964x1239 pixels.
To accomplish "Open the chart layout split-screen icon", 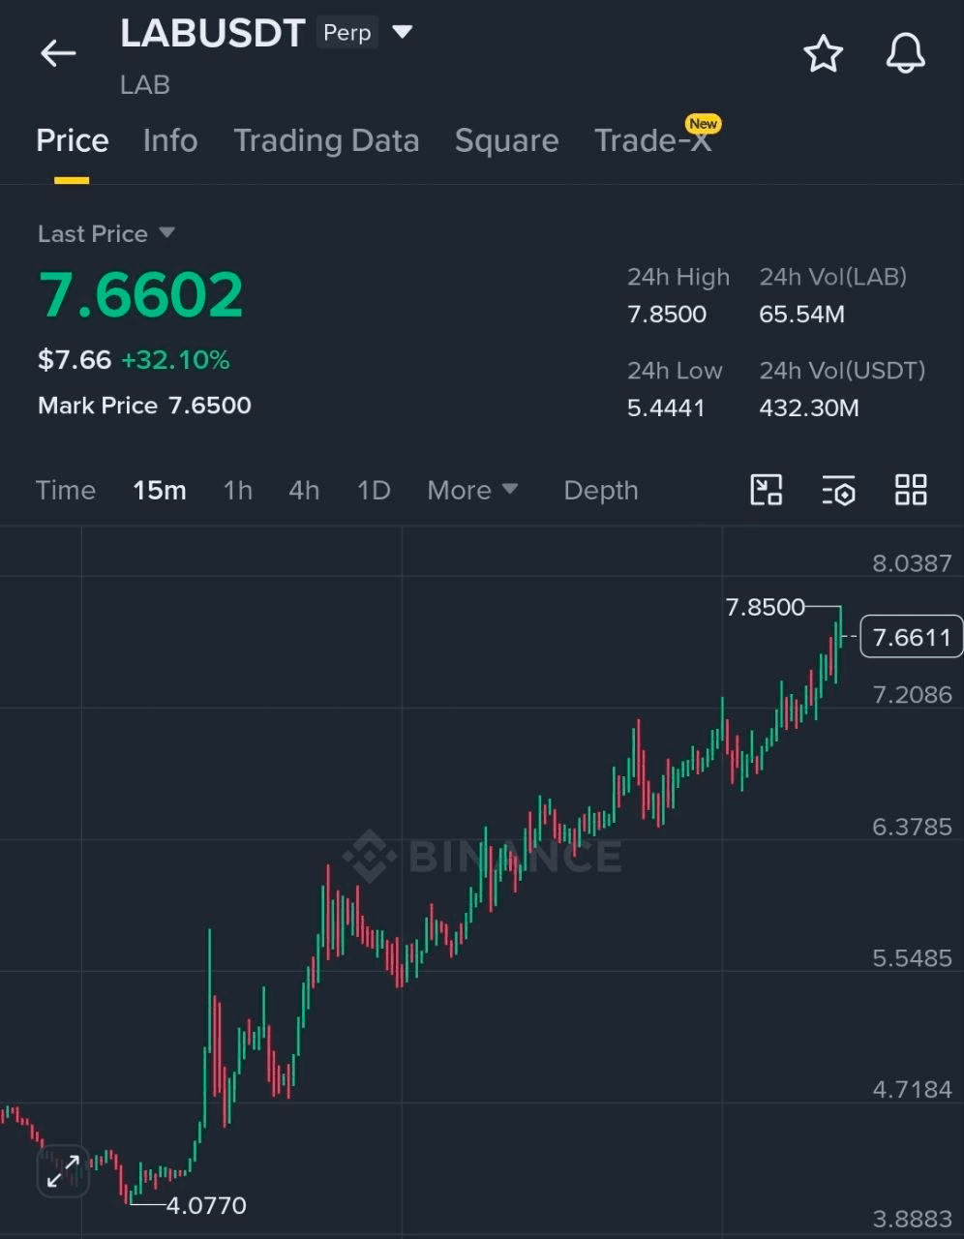I will pos(767,490).
